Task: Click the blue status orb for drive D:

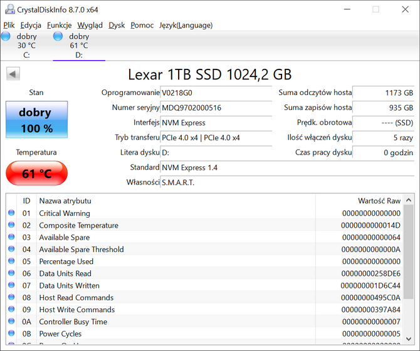Action: tap(58, 36)
